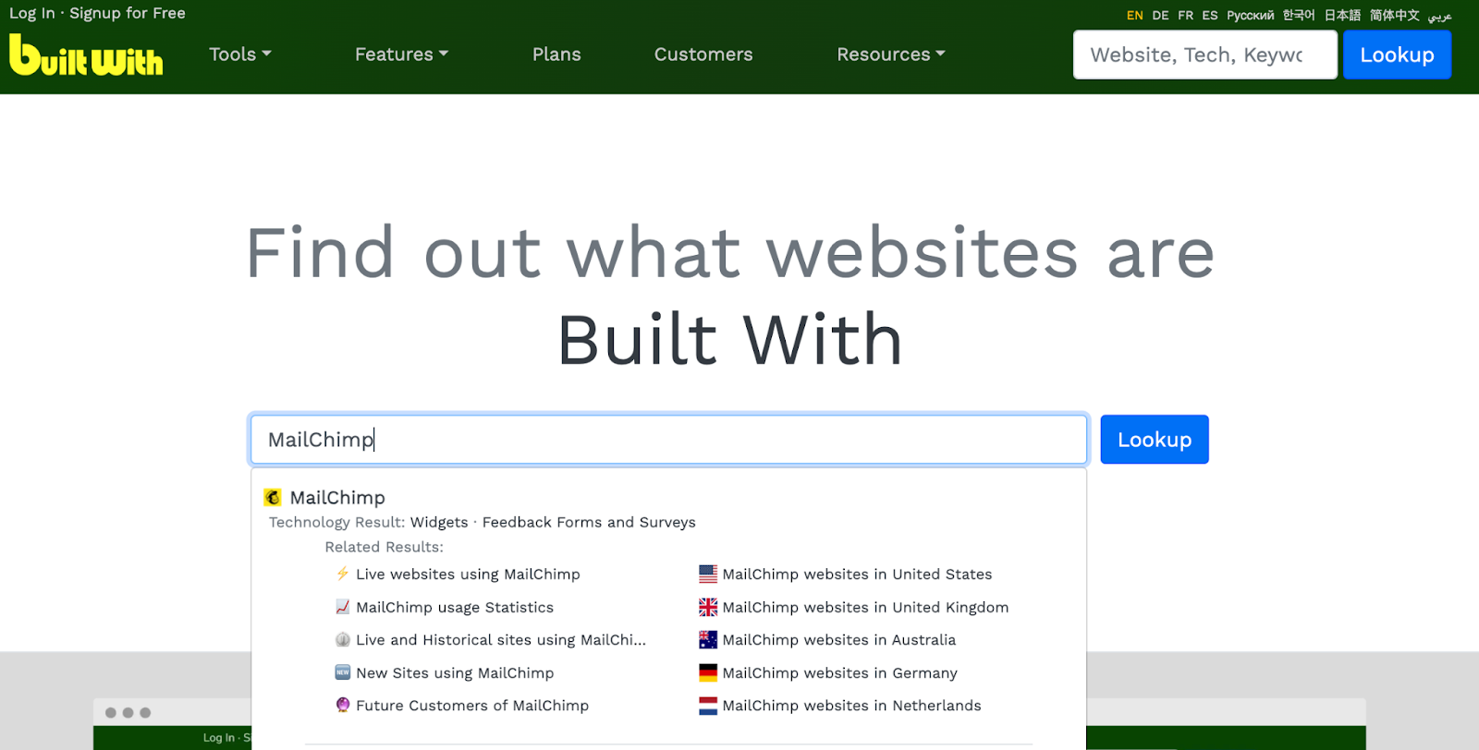Image resolution: width=1479 pixels, height=750 pixels.
Task: Open Live websites using MailChimp
Action: click(468, 574)
